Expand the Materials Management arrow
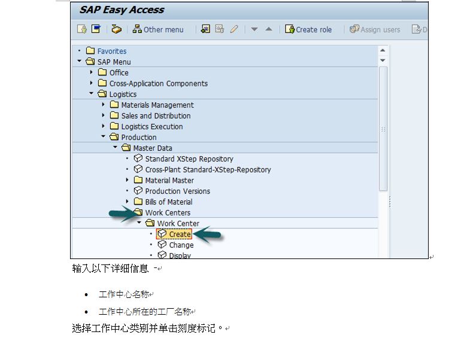Image resolution: width=473 pixels, height=353 pixels. pos(103,104)
